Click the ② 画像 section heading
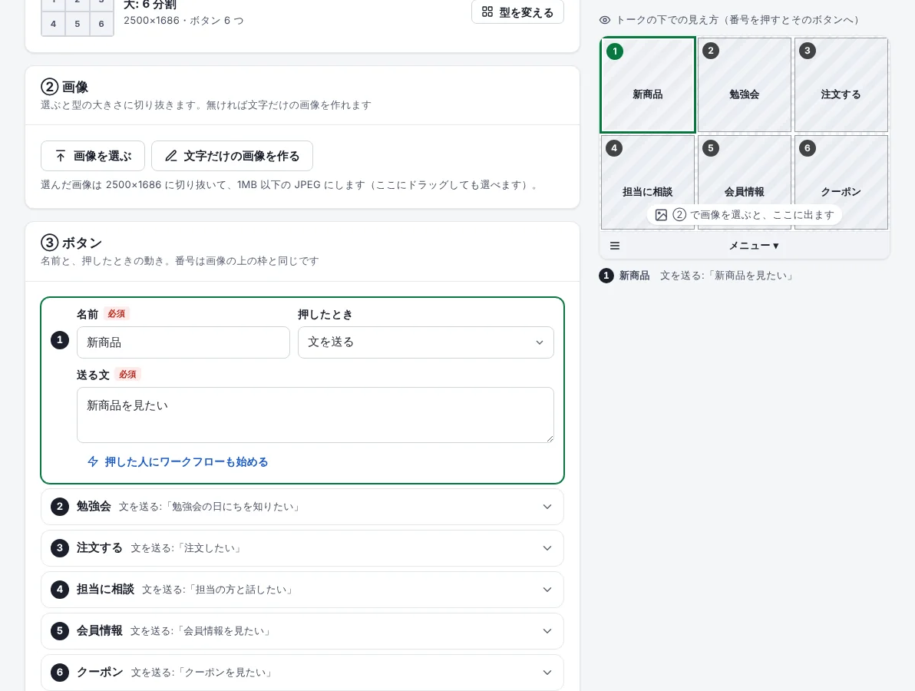The width and height of the screenshot is (915, 691). (64, 87)
